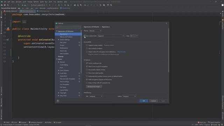Click OK in the Settings dialog
Image resolution: width=224 pixels, height=126 pixels.
tap(144, 101)
